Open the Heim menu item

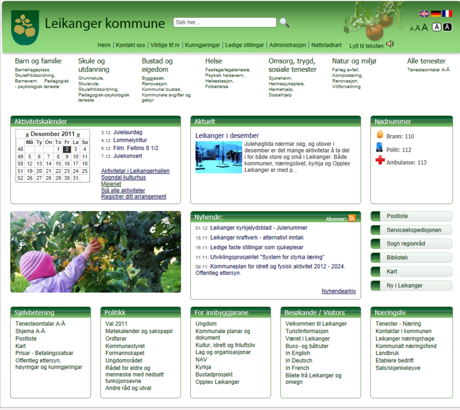(x=104, y=45)
